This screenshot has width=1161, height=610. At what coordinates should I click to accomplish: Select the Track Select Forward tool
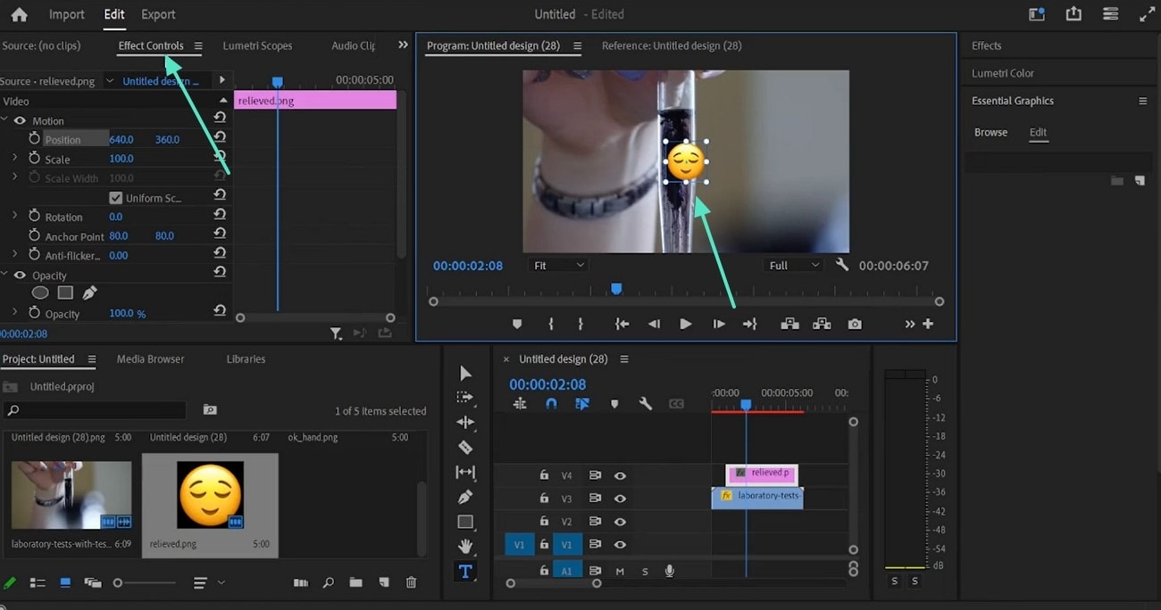[464, 397]
